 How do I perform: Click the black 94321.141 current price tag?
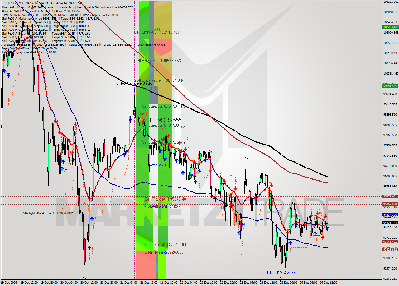pyautogui.click(x=390, y=223)
